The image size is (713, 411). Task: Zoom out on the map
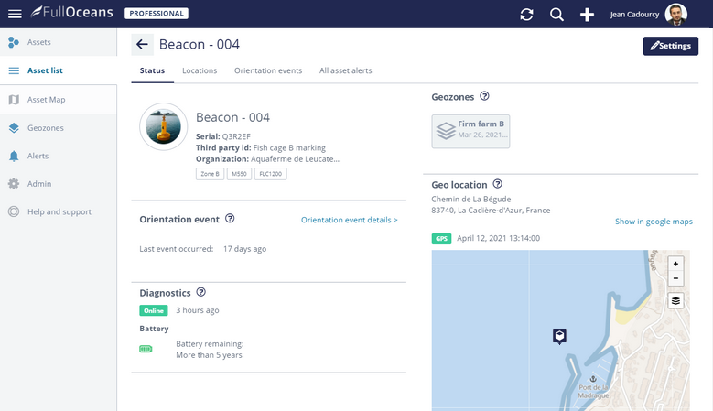click(675, 278)
